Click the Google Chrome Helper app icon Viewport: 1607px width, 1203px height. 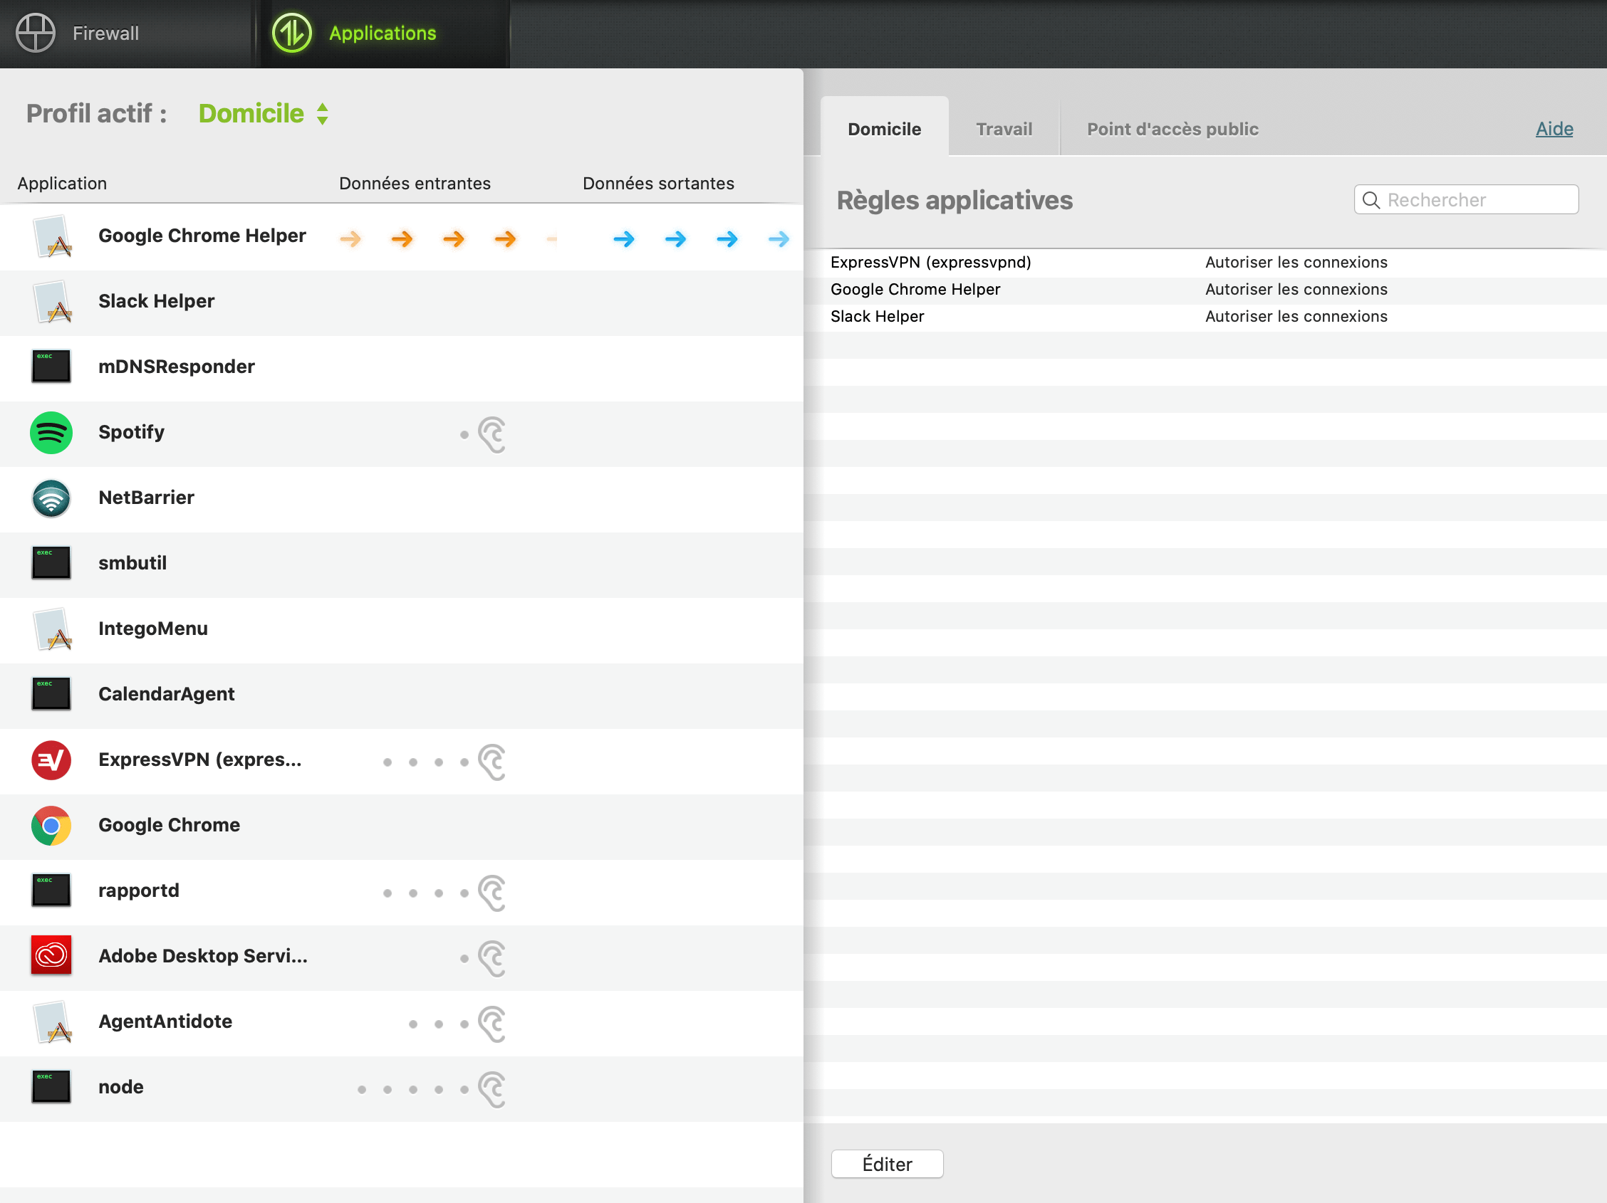pos(51,236)
